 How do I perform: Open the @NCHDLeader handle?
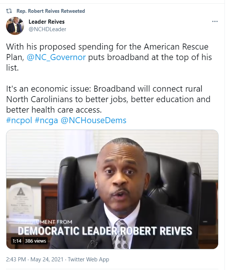click(47, 29)
